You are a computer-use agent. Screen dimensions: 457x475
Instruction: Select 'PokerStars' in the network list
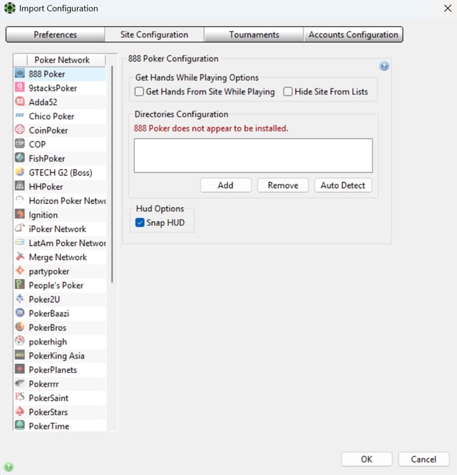click(60, 412)
